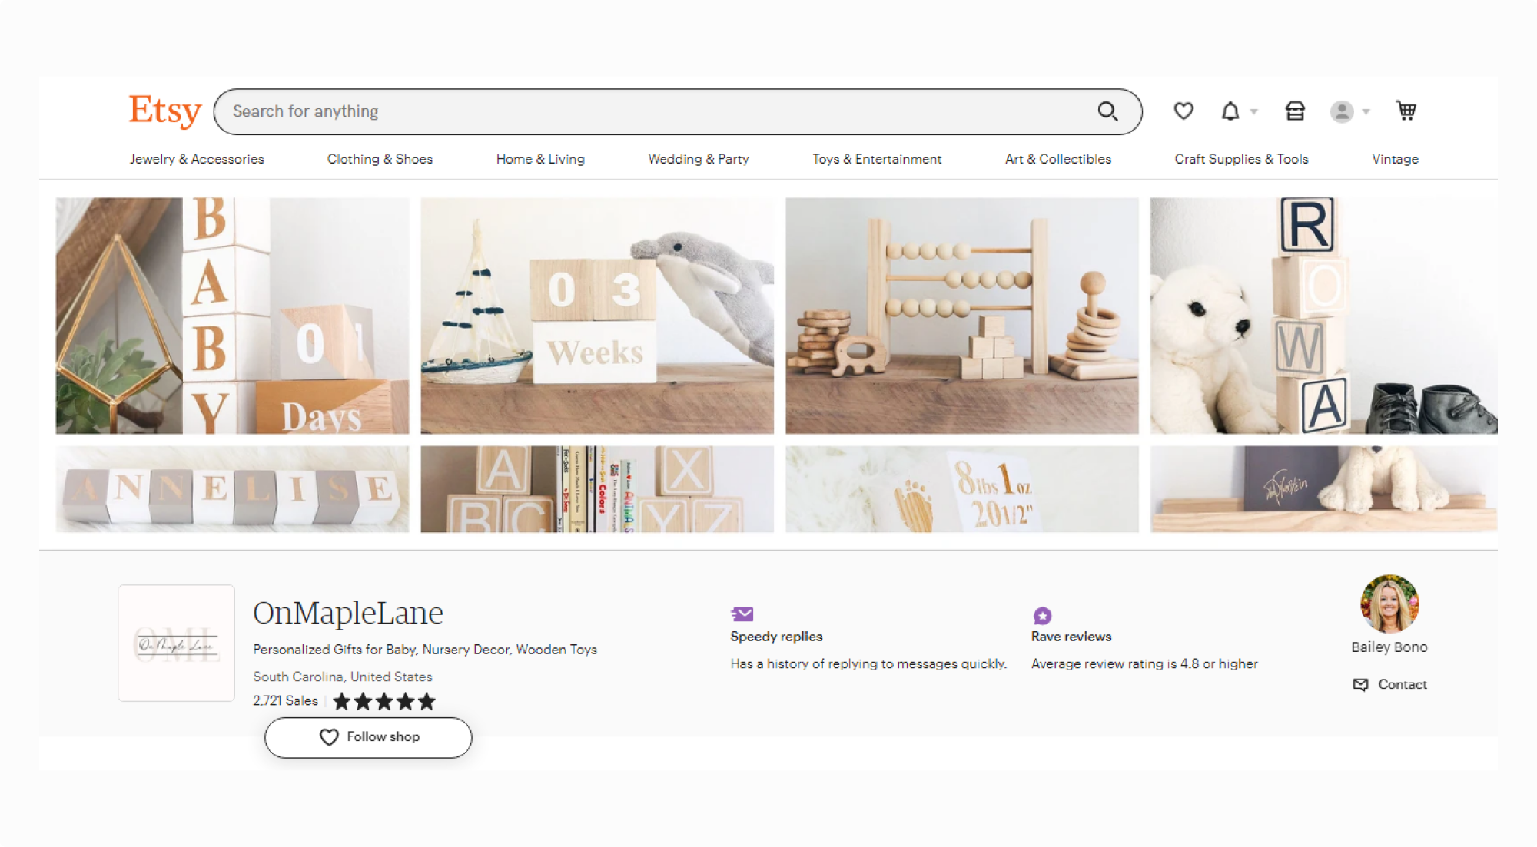Screen dimensions: 1537x847
Task: Open shelf with plush toy image
Action: coord(1323,489)
